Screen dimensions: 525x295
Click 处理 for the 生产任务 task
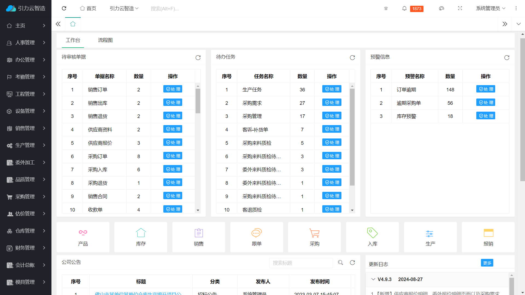point(332,89)
